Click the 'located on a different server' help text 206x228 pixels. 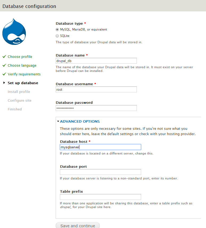pos(106,153)
